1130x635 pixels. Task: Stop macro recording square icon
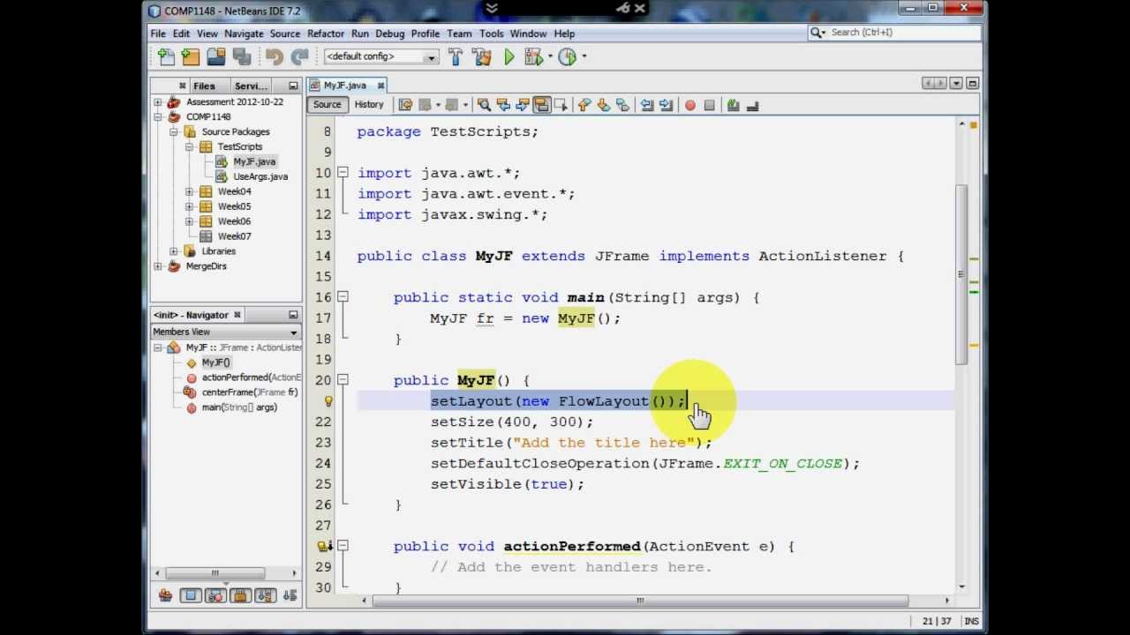point(709,105)
